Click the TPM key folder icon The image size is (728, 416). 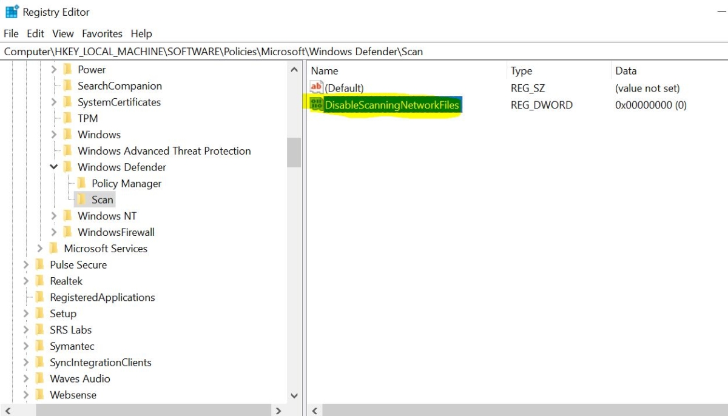(x=67, y=118)
